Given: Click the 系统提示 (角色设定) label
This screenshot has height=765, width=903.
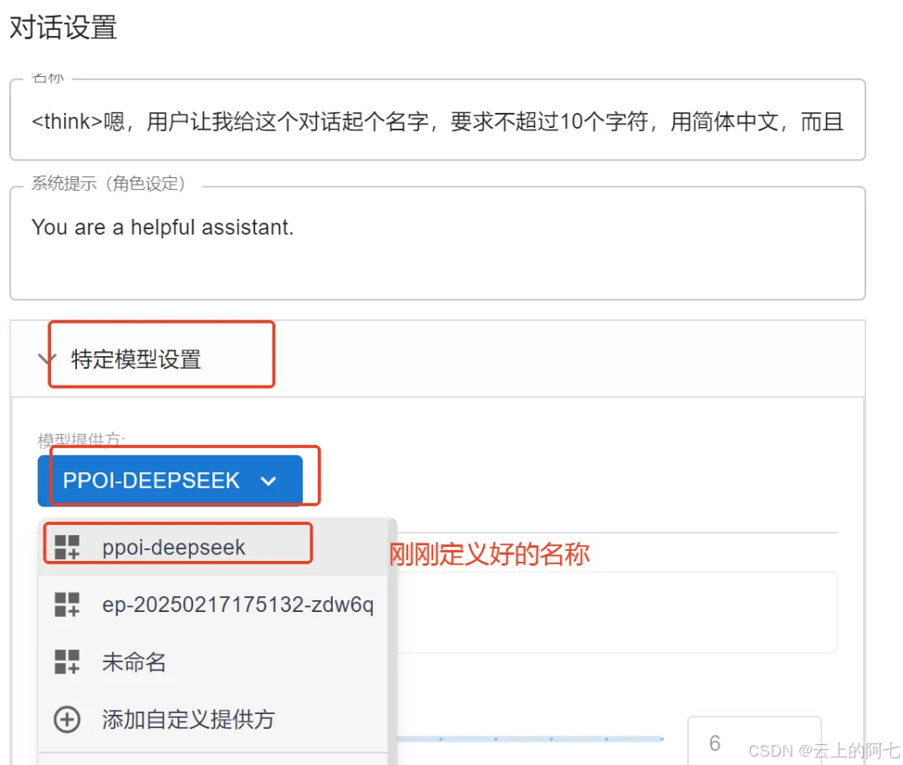Looking at the screenshot, I should [108, 183].
